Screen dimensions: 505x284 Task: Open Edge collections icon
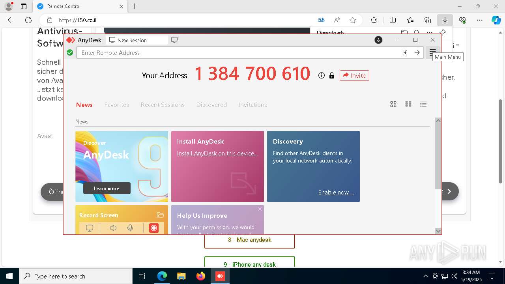pyautogui.click(x=428, y=20)
